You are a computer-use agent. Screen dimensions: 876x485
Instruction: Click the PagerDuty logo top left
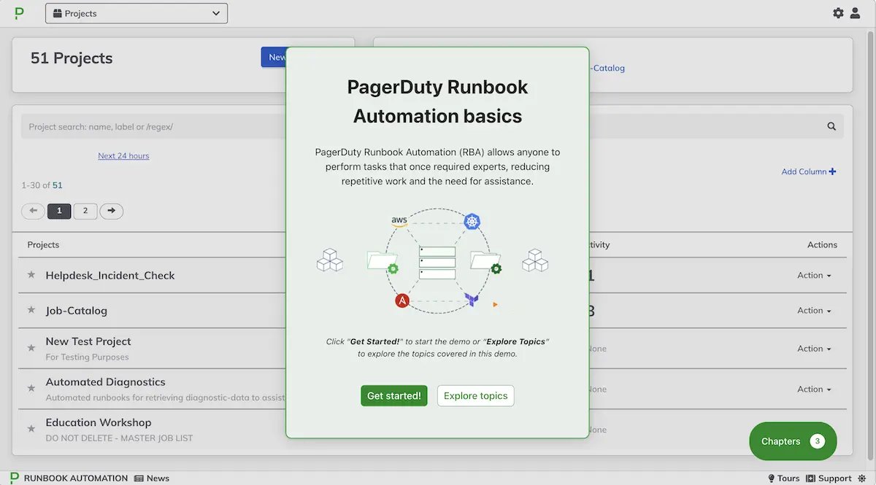point(18,12)
